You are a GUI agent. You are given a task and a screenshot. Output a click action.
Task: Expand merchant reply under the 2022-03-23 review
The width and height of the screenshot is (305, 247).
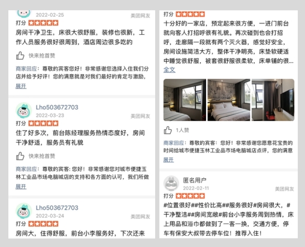21,187
